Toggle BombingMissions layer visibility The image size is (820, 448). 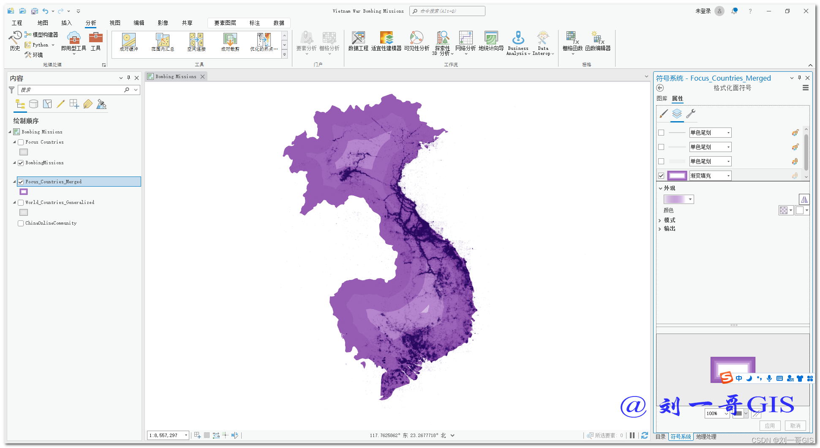[x=21, y=163]
